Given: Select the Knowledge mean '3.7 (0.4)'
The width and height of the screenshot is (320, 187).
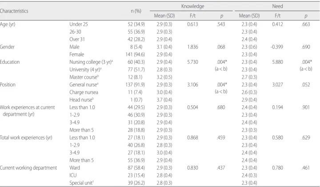Looking at the screenshot, I should (164, 100).
